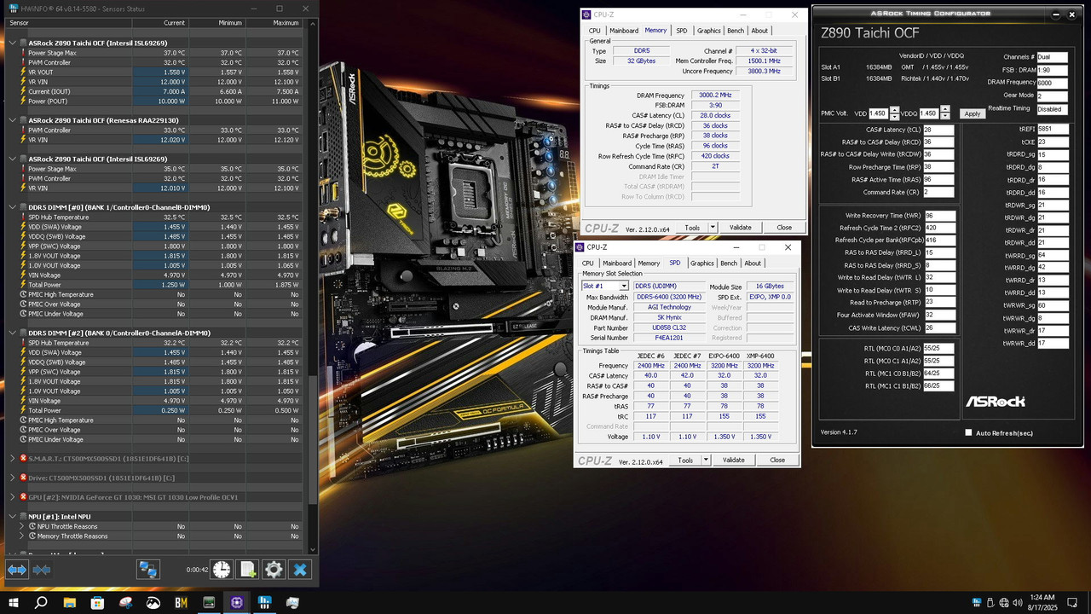
Task: Expand the S.M.A.R.T. CT500MX500SSD1 group
Action: point(12,459)
